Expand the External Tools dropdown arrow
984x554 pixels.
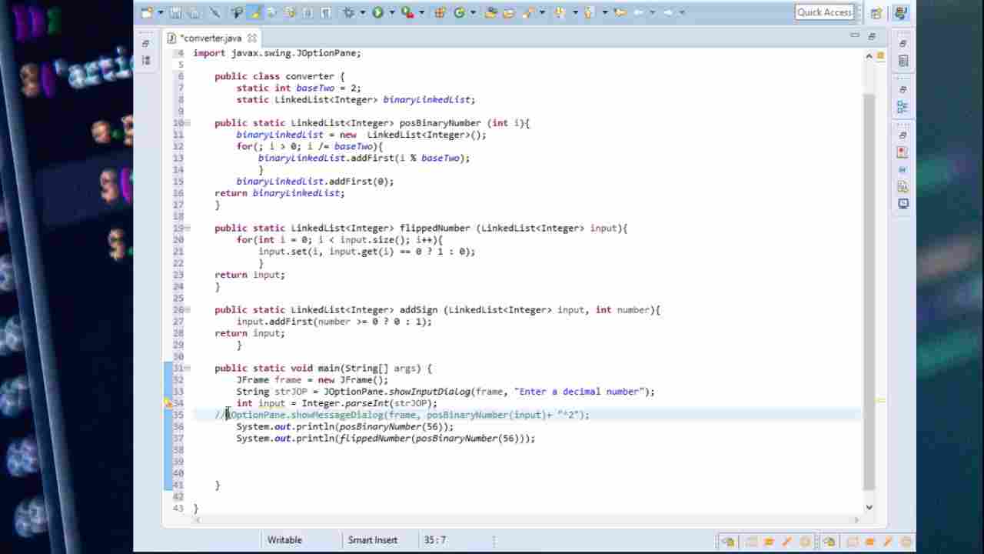click(x=421, y=12)
